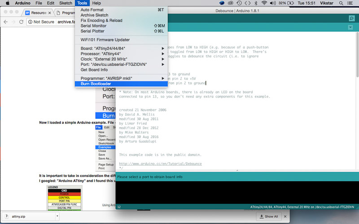Click the Examples item in the webpage screenshot
Viewport: 359px width, 224px height.
(x=105, y=147)
